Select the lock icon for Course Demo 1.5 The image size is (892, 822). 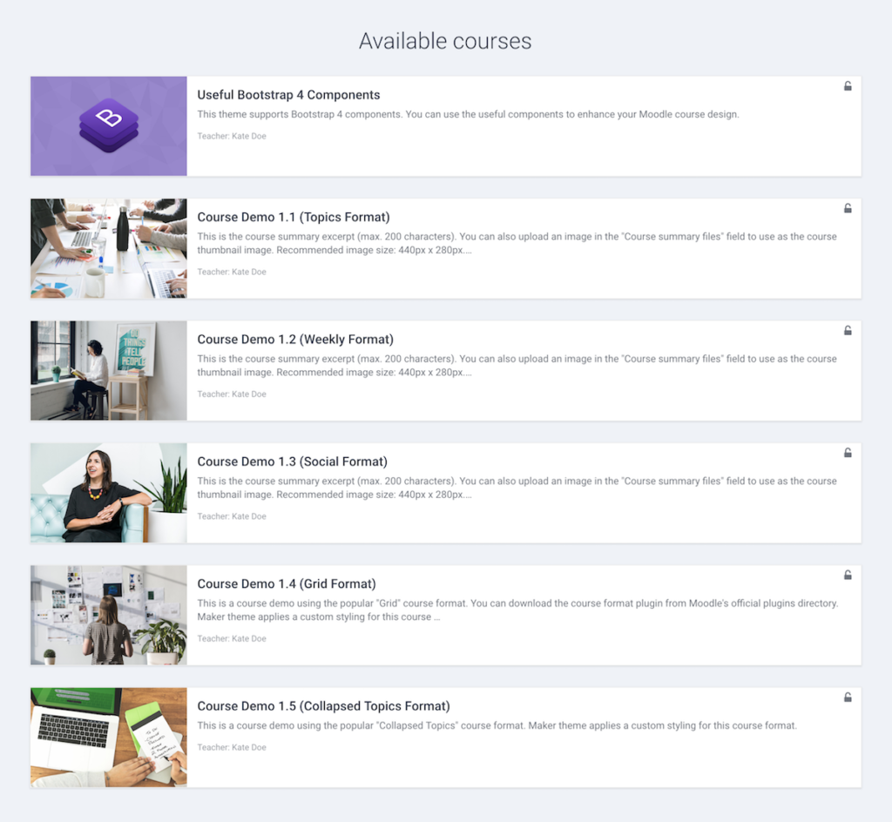click(847, 697)
